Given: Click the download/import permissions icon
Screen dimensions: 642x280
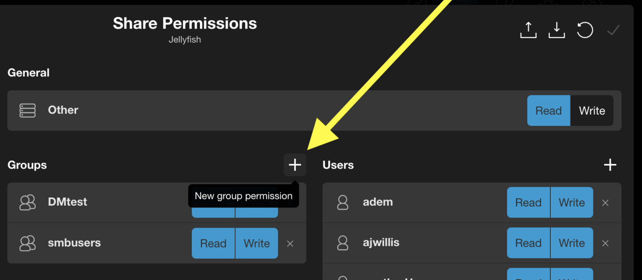Looking at the screenshot, I should pos(557,30).
